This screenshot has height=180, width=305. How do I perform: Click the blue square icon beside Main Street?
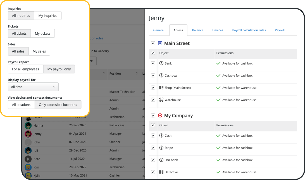pos(161,43)
